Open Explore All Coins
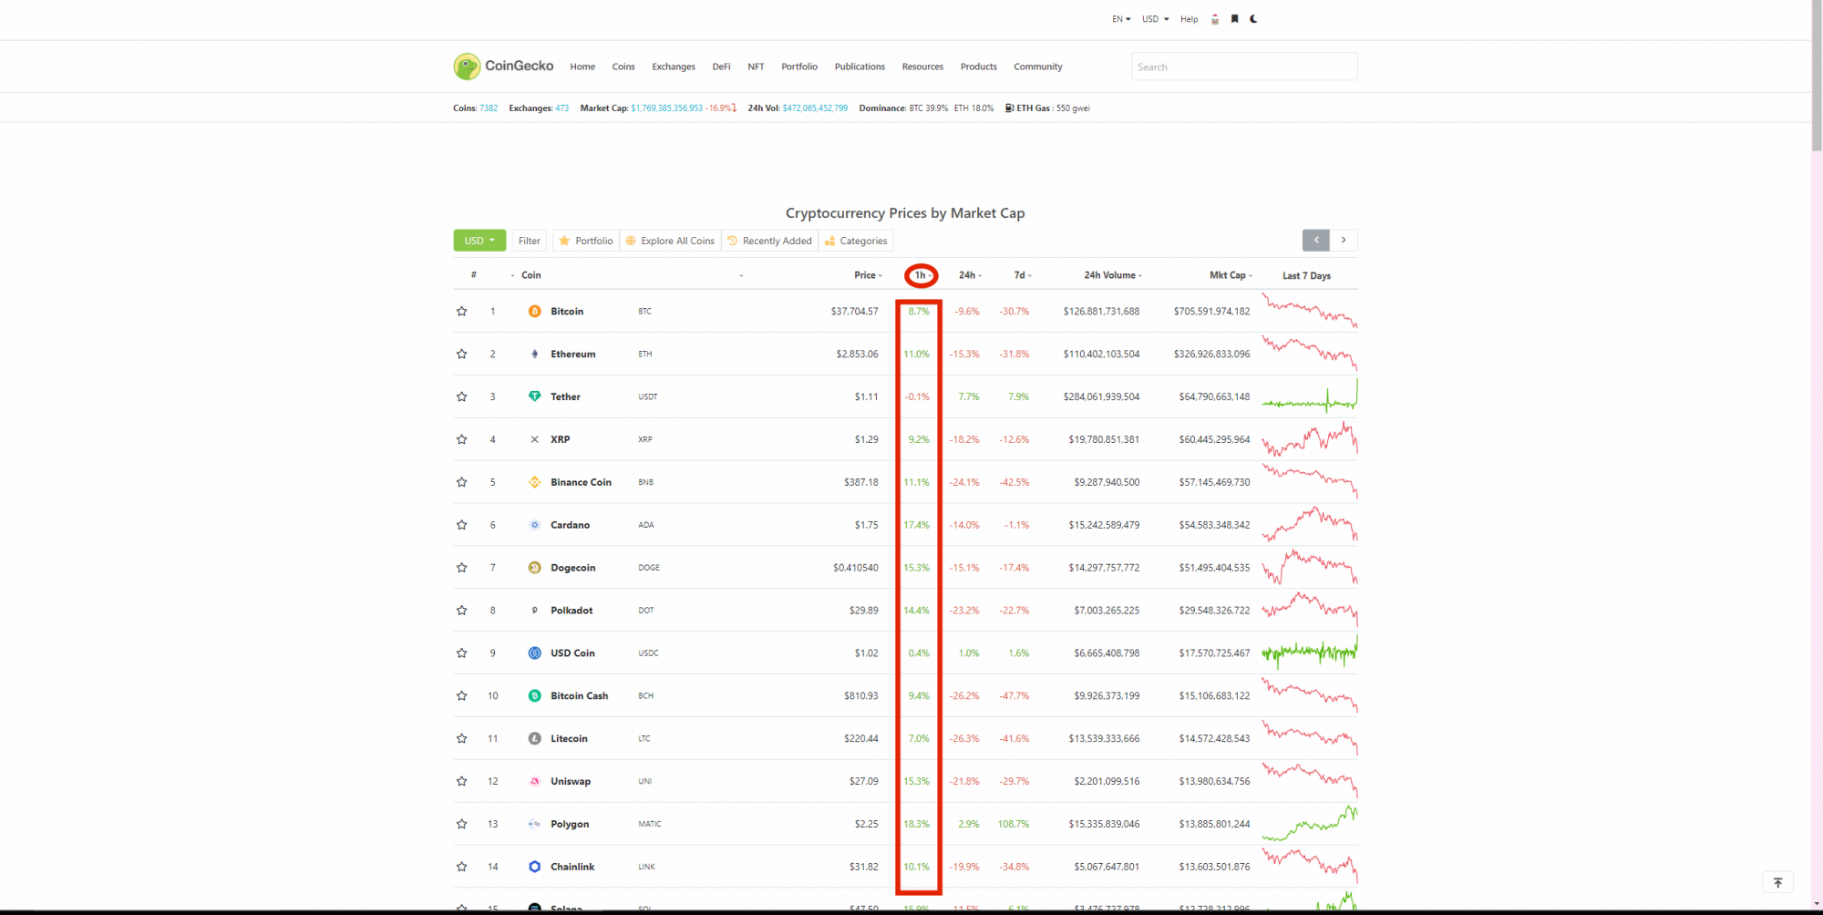Screen dimensions: 1823x915 pyautogui.click(x=670, y=241)
